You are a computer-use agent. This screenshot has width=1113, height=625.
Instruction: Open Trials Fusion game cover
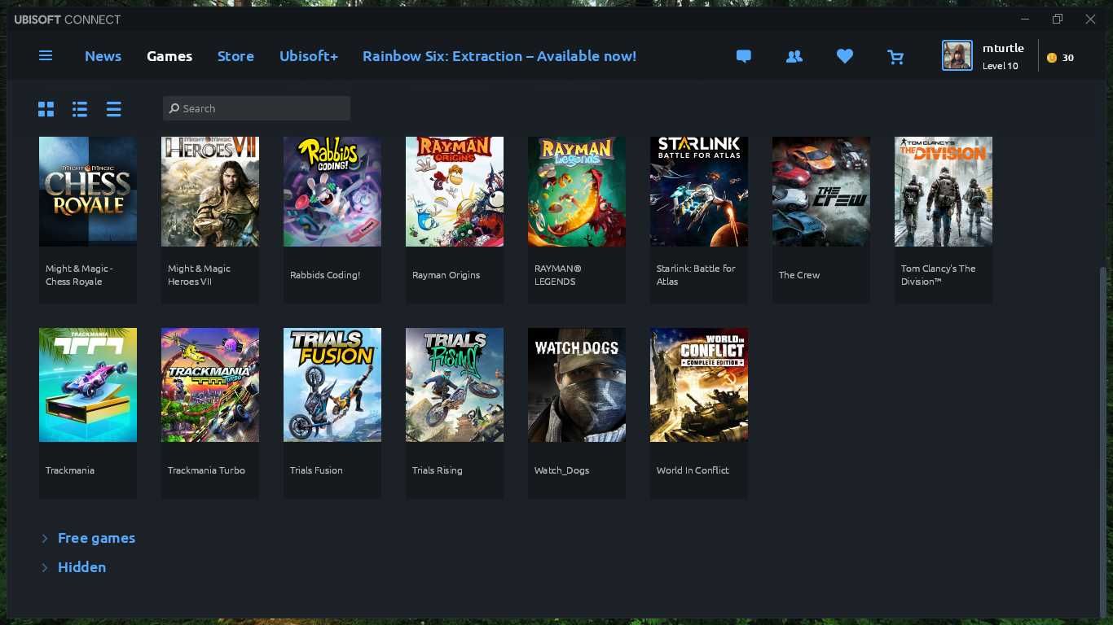pyautogui.click(x=332, y=385)
